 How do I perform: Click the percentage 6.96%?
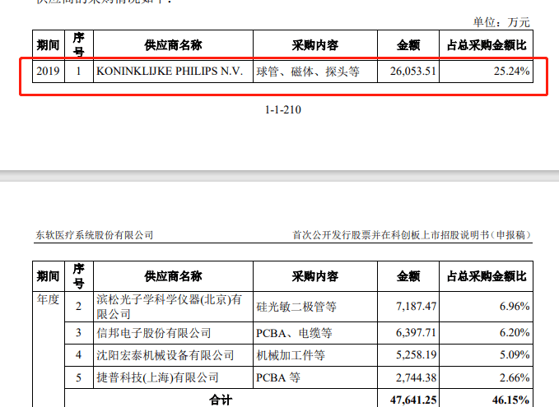coord(514,306)
